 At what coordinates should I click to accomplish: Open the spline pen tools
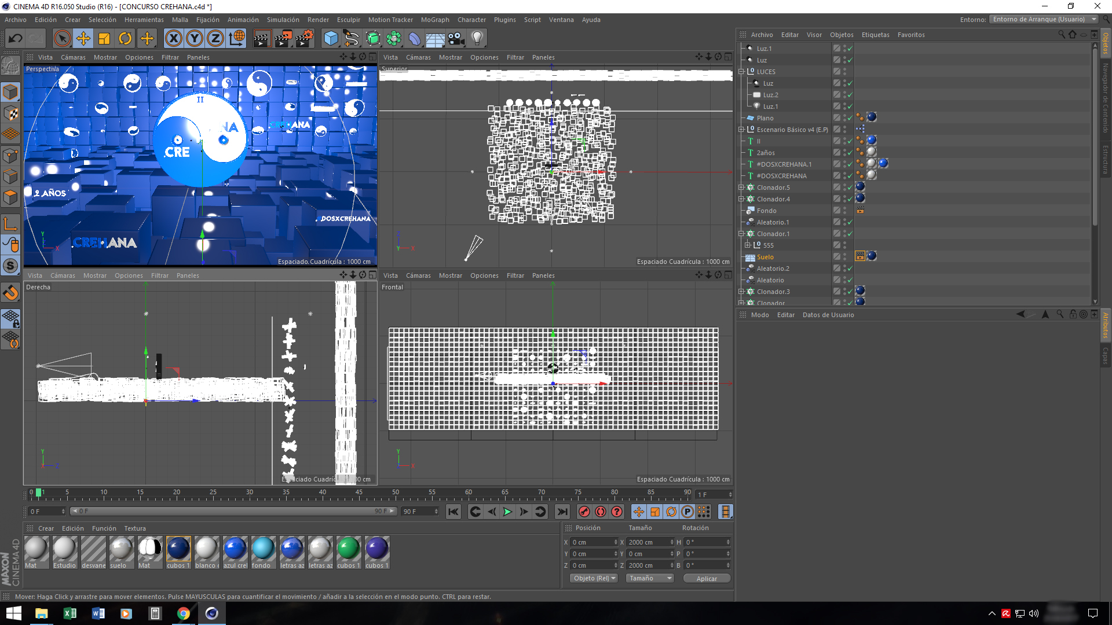tap(352, 39)
